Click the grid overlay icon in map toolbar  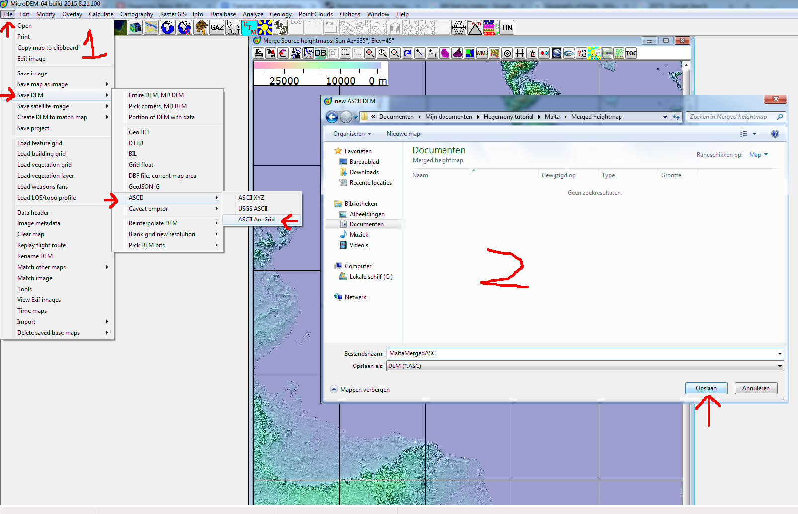[520, 53]
